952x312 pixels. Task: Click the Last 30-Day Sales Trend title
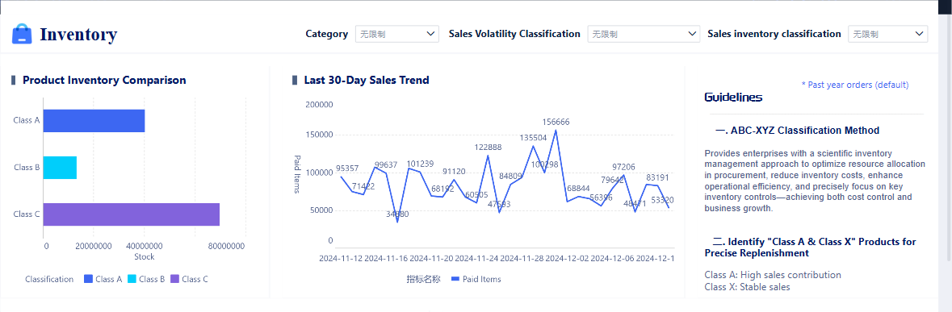point(367,80)
